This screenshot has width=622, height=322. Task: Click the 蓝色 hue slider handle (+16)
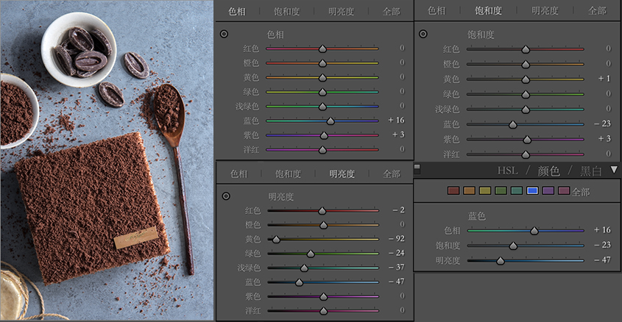[331, 121]
